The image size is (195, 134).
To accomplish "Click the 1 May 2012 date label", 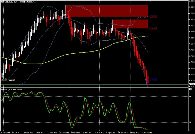I will point(135,133).
